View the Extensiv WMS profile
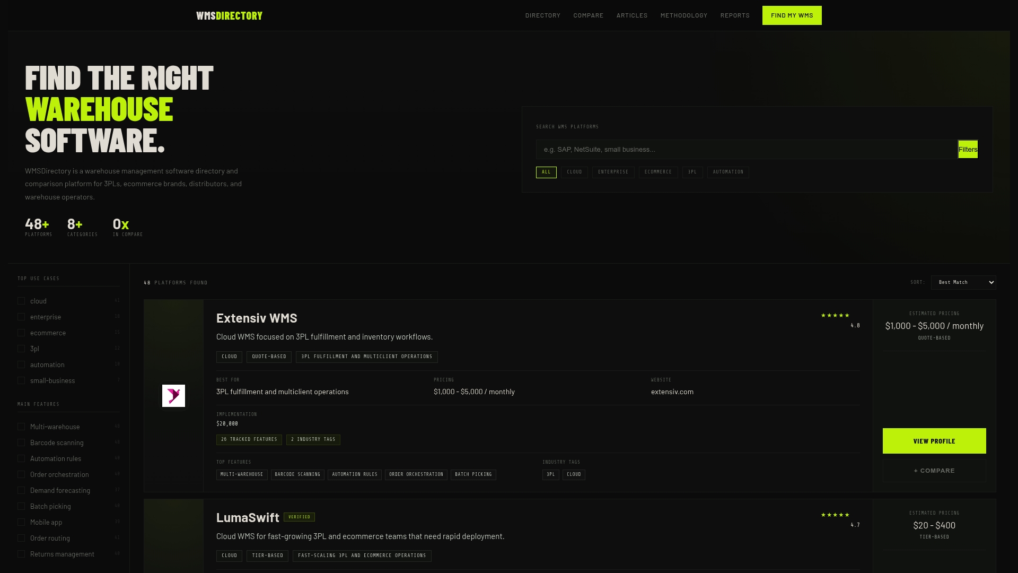1018x573 pixels. 934,441
